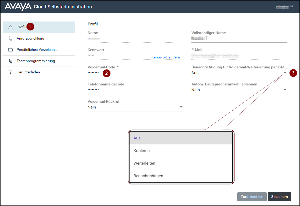This screenshot has width=300, height=206.
Task: Click the Tastenprogrammierung keypad phone icon
Action: pyautogui.click(x=10, y=61)
